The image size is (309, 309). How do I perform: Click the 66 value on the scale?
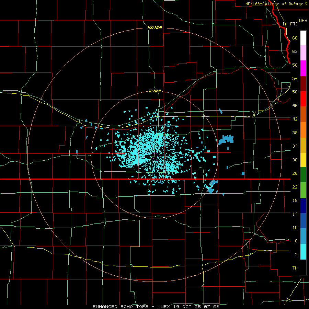coord(295,38)
